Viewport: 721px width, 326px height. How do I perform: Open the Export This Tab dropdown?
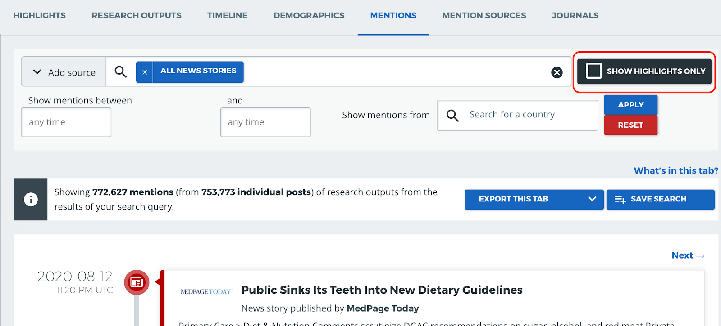534,199
